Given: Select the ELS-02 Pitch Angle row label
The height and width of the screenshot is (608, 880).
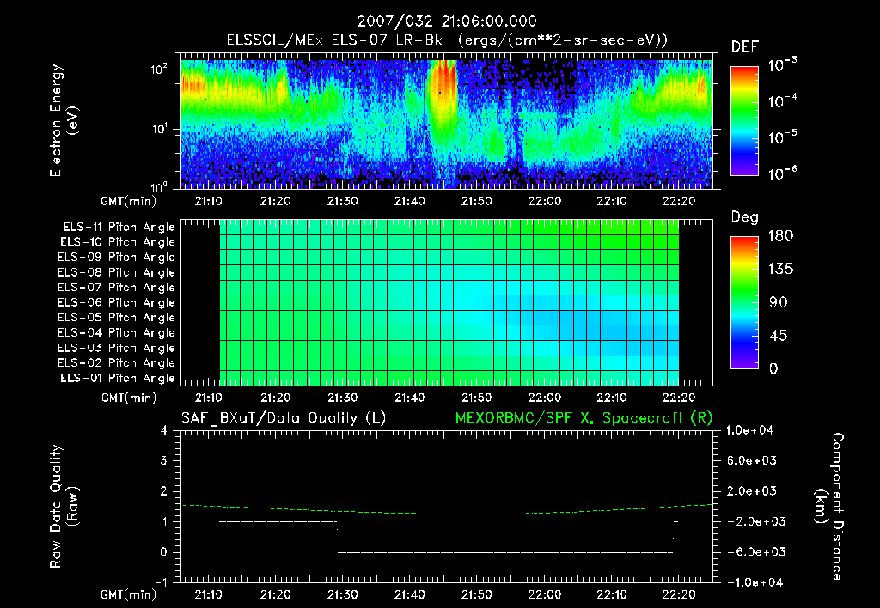Looking at the screenshot, I should click(x=117, y=363).
